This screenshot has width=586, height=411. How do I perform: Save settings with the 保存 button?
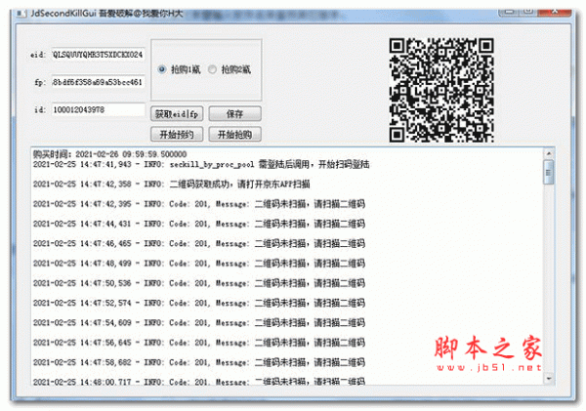pos(234,114)
